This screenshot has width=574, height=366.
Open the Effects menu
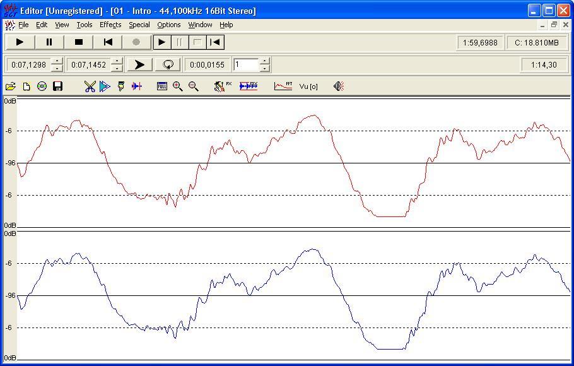click(110, 25)
